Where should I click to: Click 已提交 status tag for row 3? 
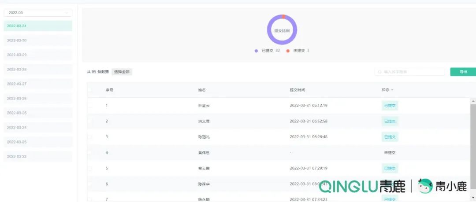(390, 137)
